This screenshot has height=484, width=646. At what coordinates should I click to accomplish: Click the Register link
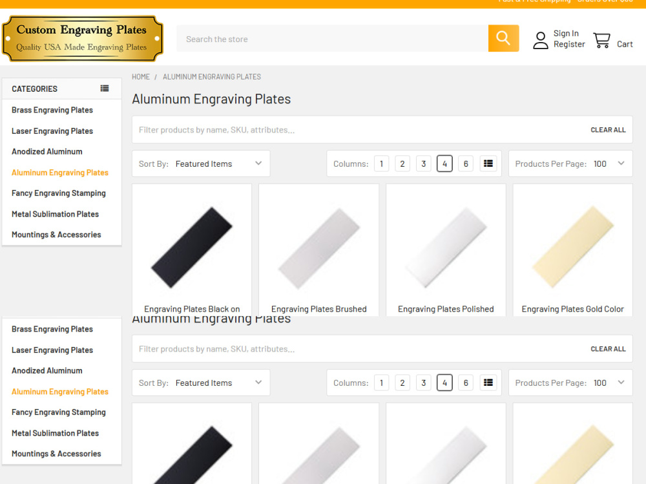(569, 44)
